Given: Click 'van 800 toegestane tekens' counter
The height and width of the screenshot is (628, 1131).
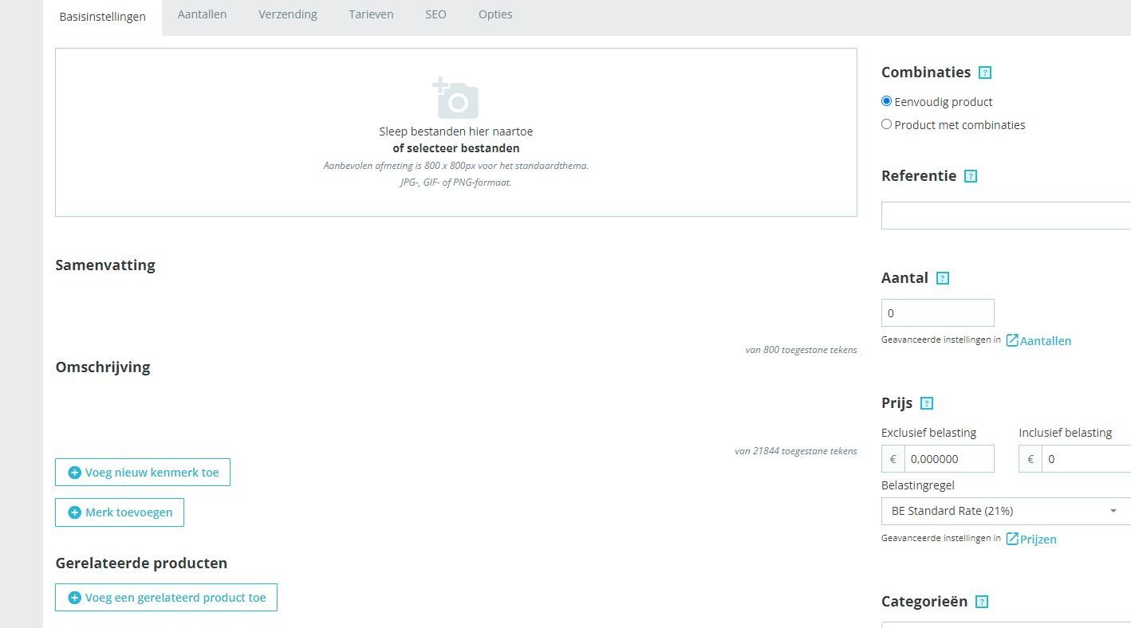Looking at the screenshot, I should [x=802, y=350].
